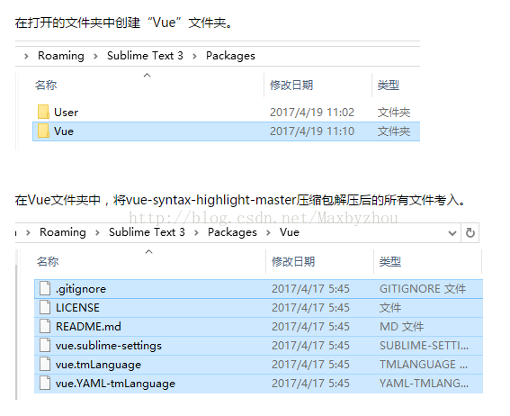The width and height of the screenshot is (510, 416).
Task: Click the GITIGNORE 文件 type cell
Action: tap(423, 289)
